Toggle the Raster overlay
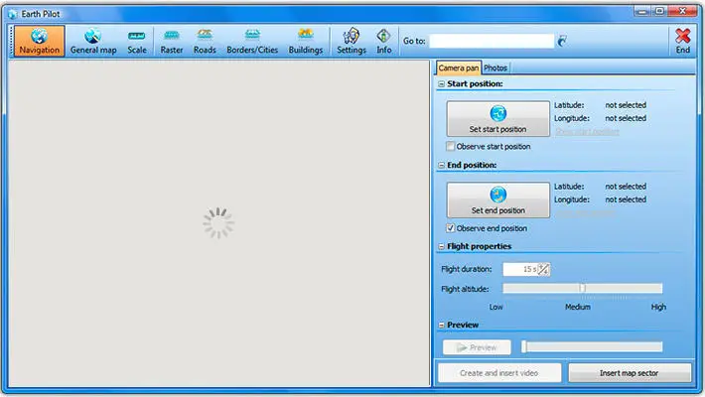This screenshot has width=705, height=397. point(172,41)
